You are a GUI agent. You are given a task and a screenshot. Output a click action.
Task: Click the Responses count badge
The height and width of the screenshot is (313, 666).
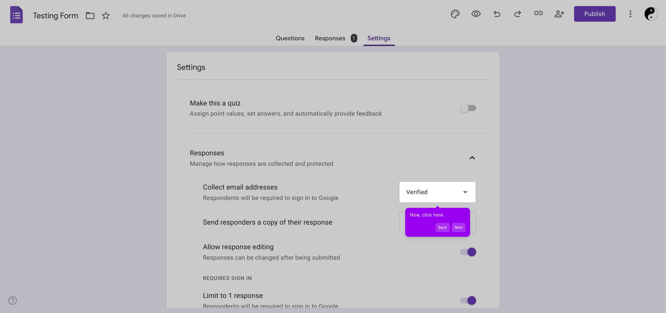pyautogui.click(x=354, y=38)
